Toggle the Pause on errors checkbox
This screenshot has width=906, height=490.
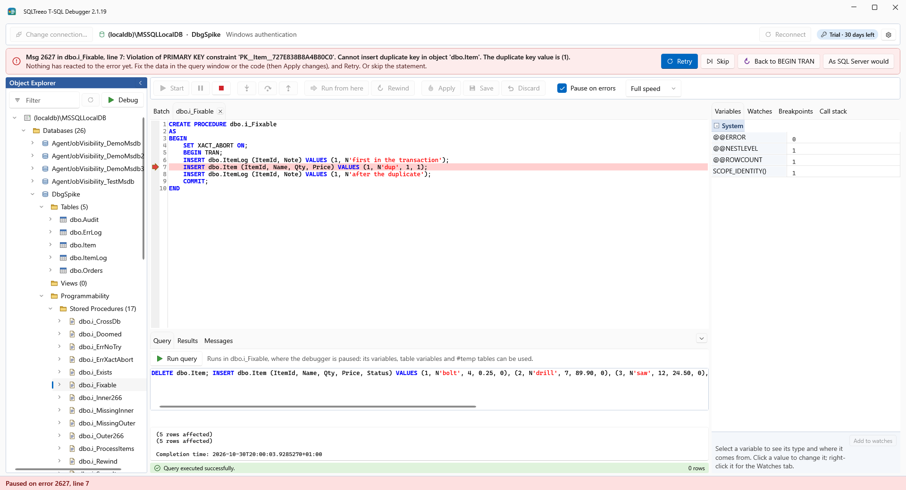click(x=562, y=88)
